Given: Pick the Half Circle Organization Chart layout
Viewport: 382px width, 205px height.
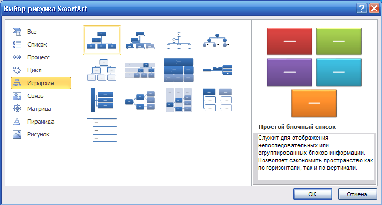Looking at the screenshot, I should coord(179,40).
